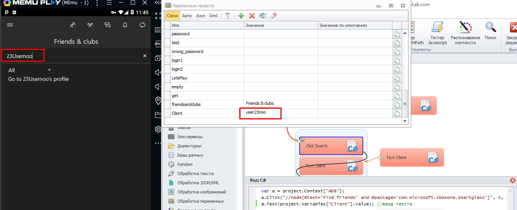Image resolution: width=517 pixels, height=210 pixels.
Task: Click the green plus add variable icon
Action: (x=241, y=16)
